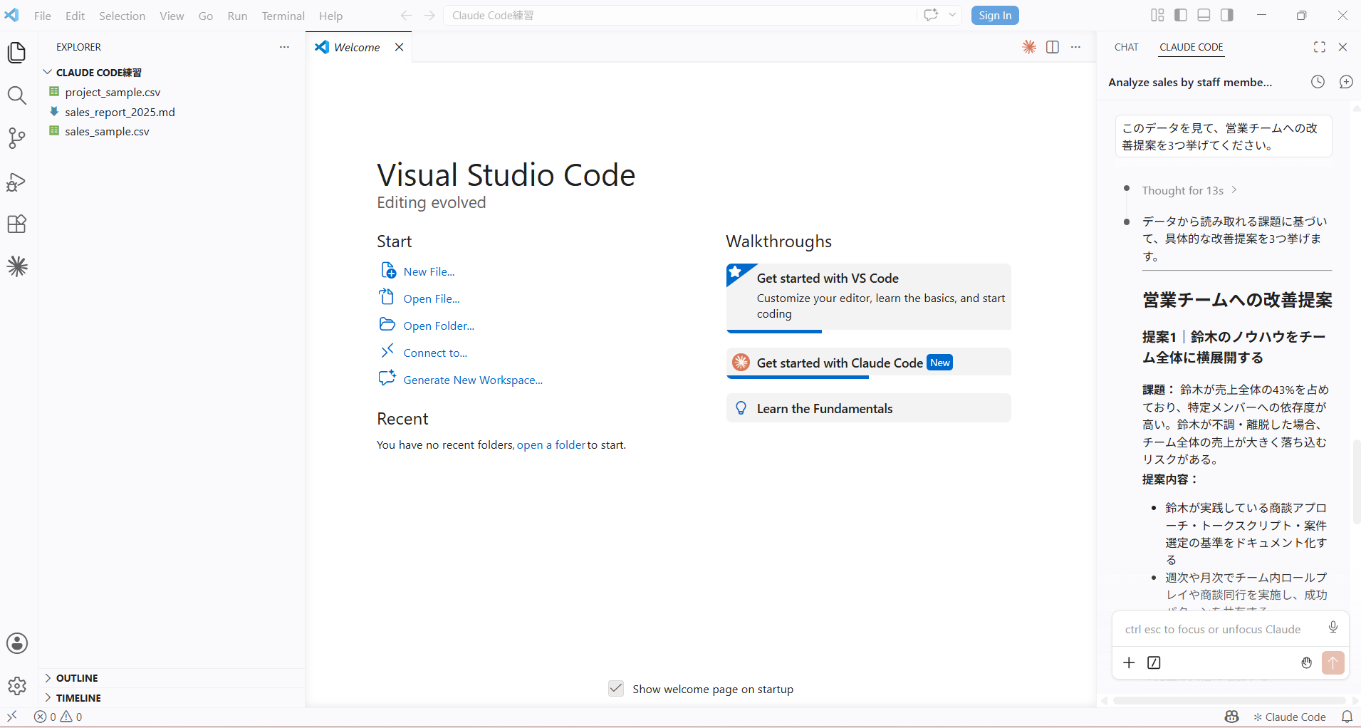Click the Sign In button
This screenshot has width=1361, height=728.
[995, 16]
